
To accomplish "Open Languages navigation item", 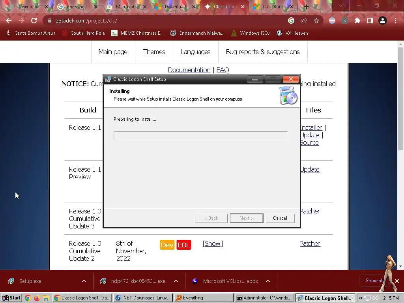I will coord(196,52).
